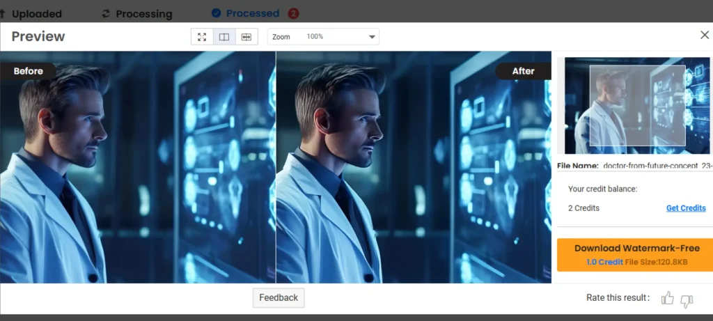Click the Zoom dropdown arrow
This screenshot has height=321, width=713.
coord(371,37)
